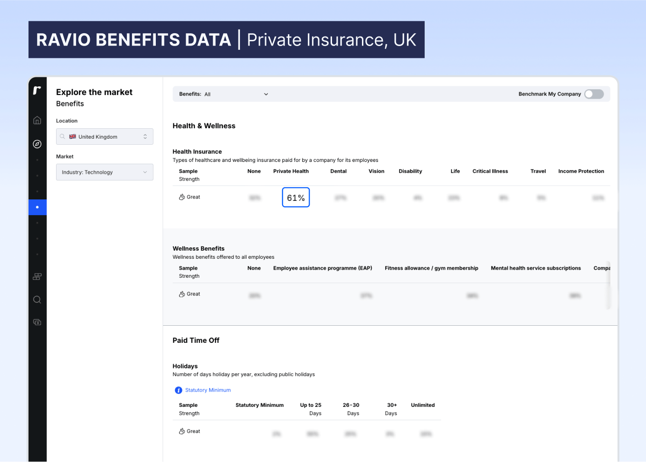Image resolution: width=646 pixels, height=462 pixels.
Task: Click the Explore the market heading
Action: [x=94, y=92]
